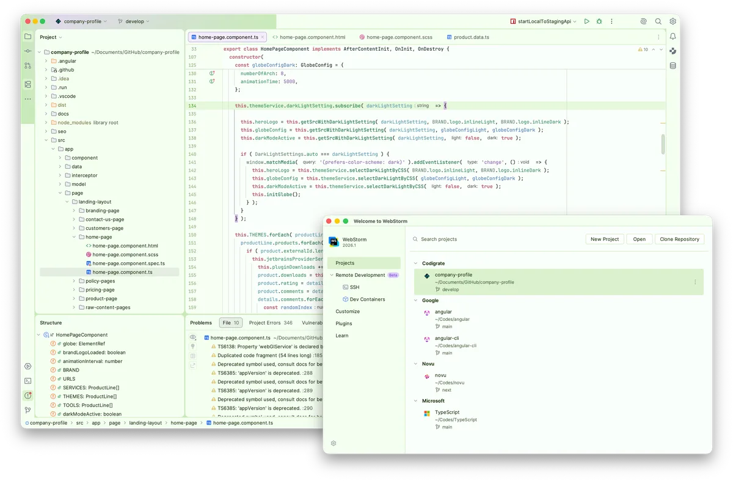Open the Project view dropdown
The height and width of the screenshot is (481, 733).
(x=51, y=37)
